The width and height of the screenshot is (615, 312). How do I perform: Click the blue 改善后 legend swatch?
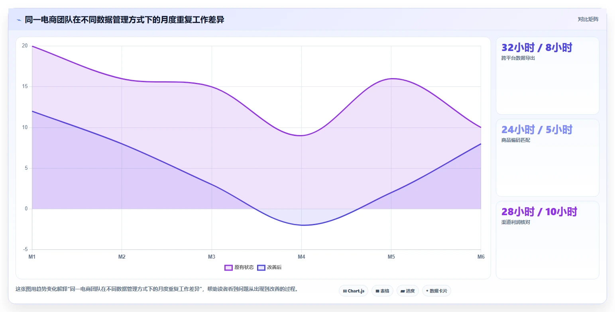click(261, 267)
